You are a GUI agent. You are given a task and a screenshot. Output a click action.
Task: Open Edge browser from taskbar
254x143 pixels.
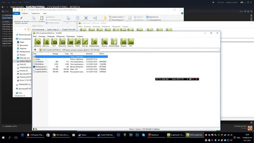point(22,135)
